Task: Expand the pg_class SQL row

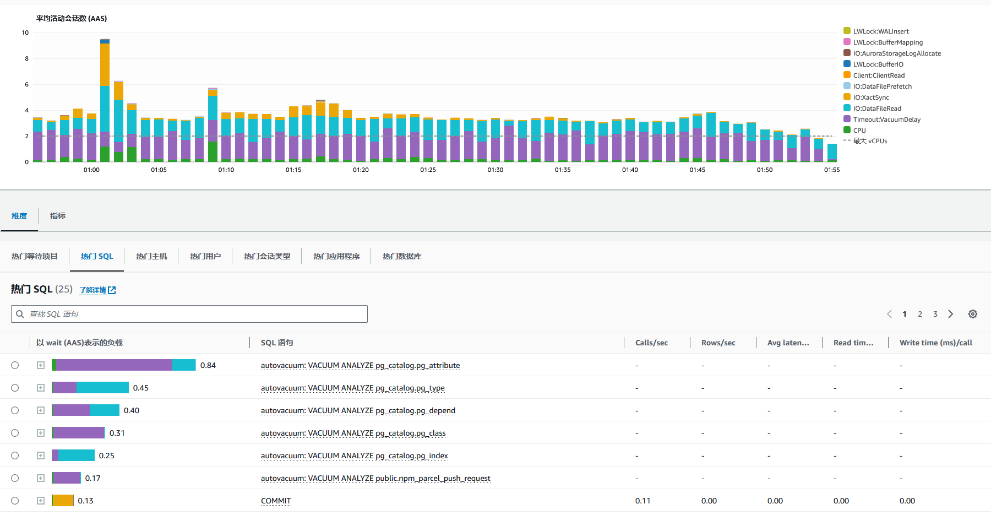Action: [41, 433]
